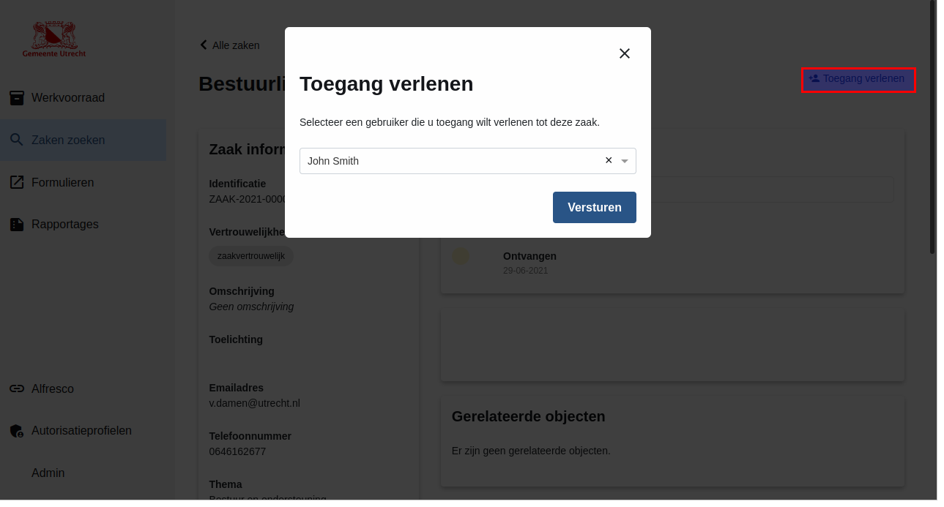944x507 pixels.
Task: Click the Versturen button
Action: 595,207
